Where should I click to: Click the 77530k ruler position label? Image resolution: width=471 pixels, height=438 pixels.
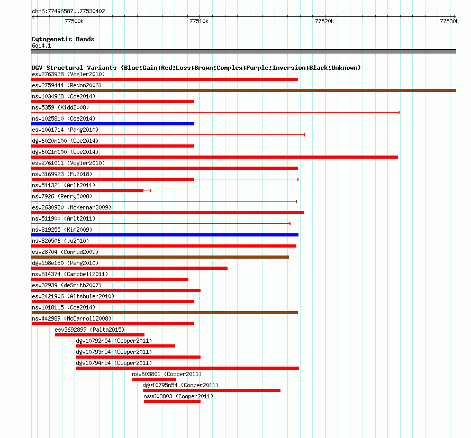tap(449, 21)
